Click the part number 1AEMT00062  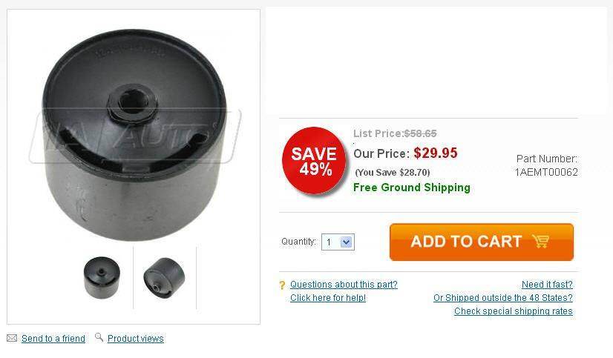click(546, 172)
